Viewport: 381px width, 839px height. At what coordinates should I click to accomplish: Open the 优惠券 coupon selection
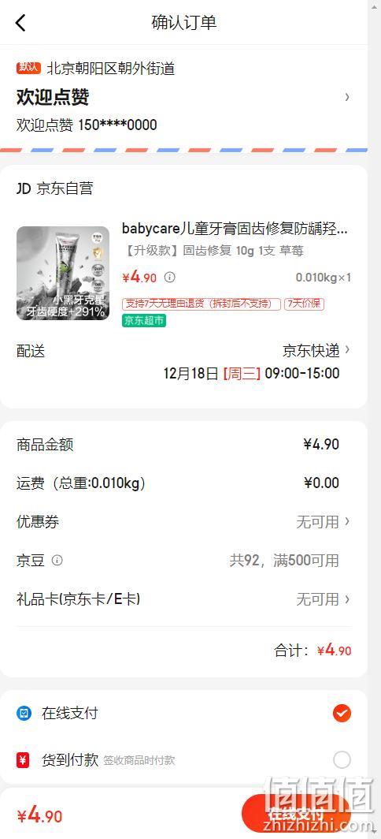click(x=184, y=522)
